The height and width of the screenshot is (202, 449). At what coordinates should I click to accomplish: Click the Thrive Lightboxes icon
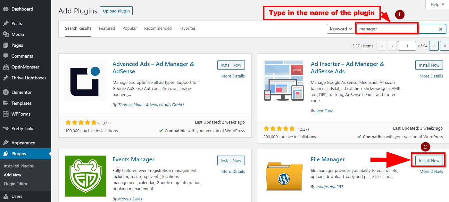click(x=5, y=78)
